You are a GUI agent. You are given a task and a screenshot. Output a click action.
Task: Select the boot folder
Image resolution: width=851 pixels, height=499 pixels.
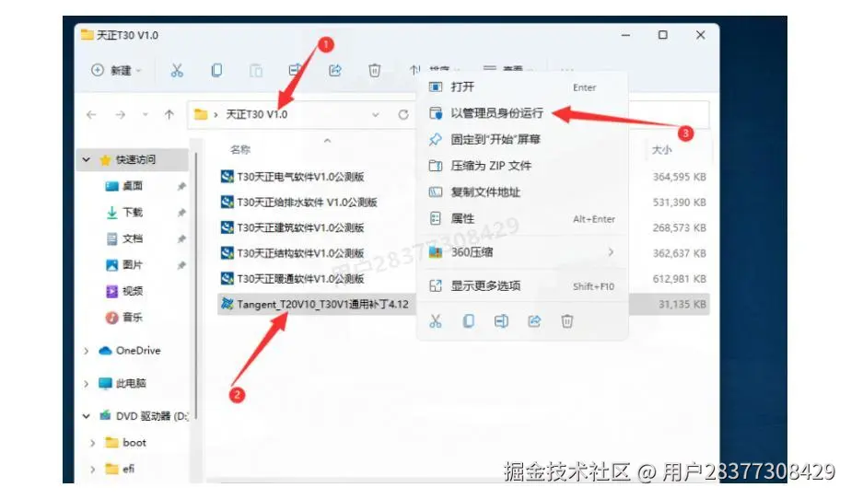coord(126,443)
